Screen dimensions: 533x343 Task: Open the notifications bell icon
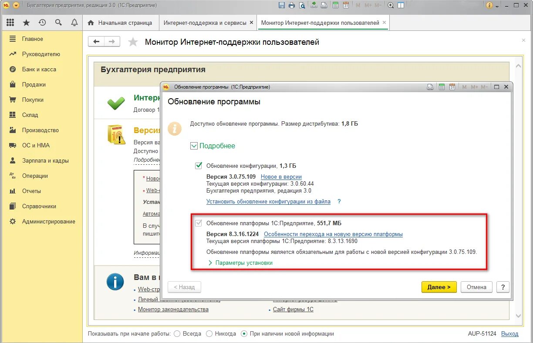[74, 23]
